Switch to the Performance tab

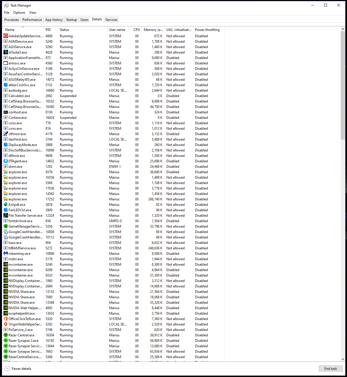(32, 20)
